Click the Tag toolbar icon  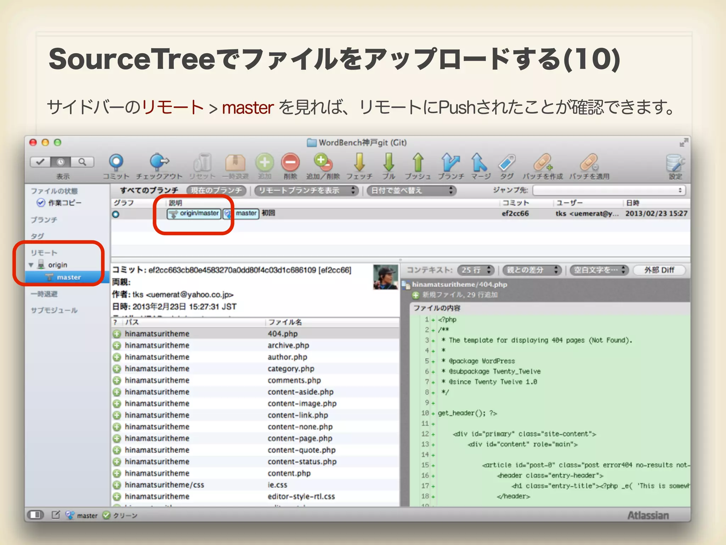point(507,163)
